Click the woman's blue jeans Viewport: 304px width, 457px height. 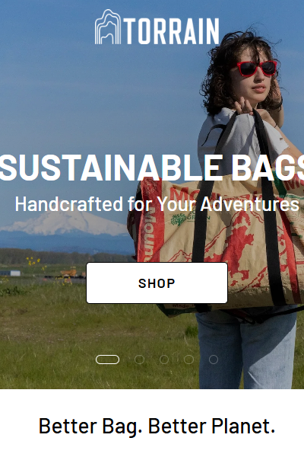pyautogui.click(x=245, y=350)
